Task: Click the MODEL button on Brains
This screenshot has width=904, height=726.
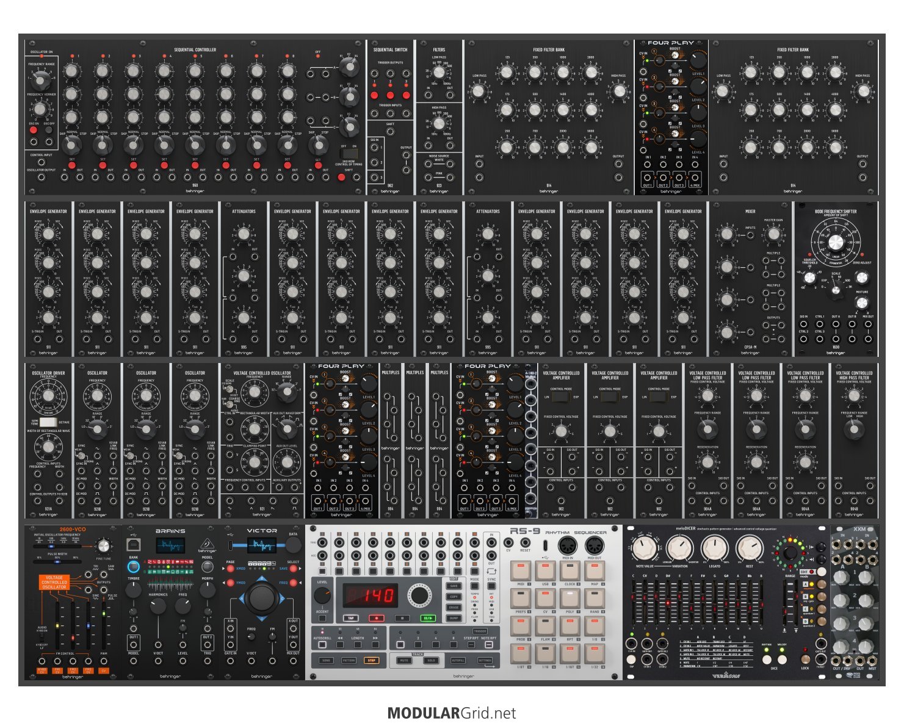Action: pyautogui.click(x=208, y=567)
